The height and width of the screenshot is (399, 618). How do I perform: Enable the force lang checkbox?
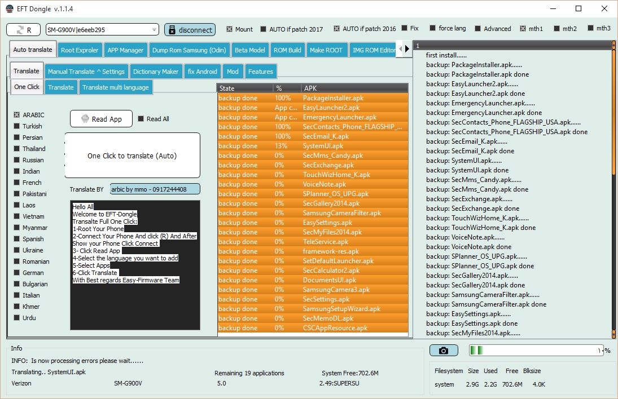(x=432, y=28)
